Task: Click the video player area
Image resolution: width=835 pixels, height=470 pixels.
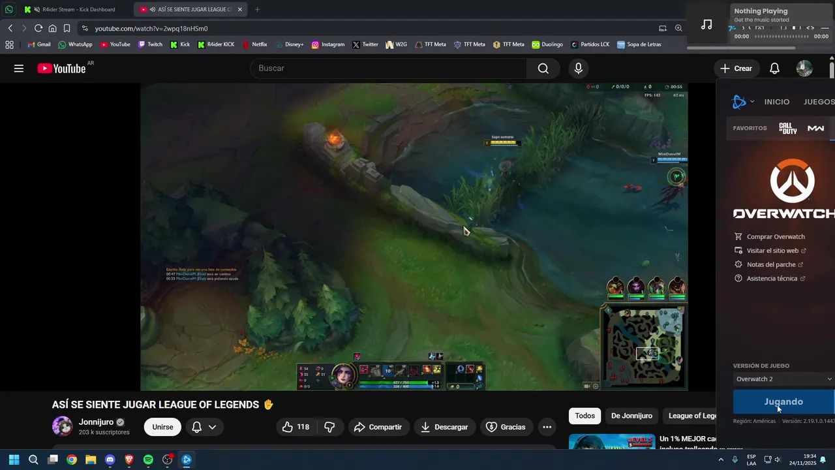Action: tap(414, 236)
